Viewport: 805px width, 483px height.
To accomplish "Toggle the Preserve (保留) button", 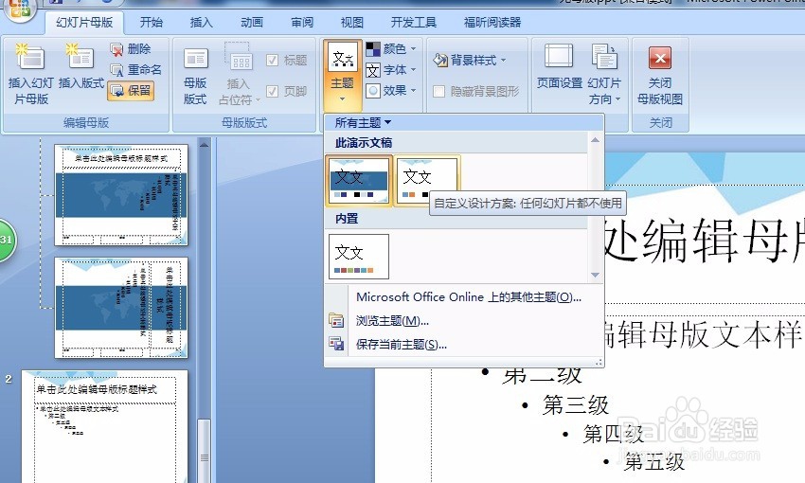I will coord(131,91).
